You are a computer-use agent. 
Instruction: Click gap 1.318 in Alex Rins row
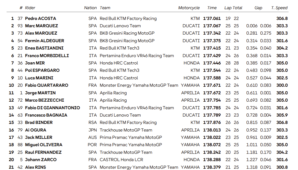252,167
